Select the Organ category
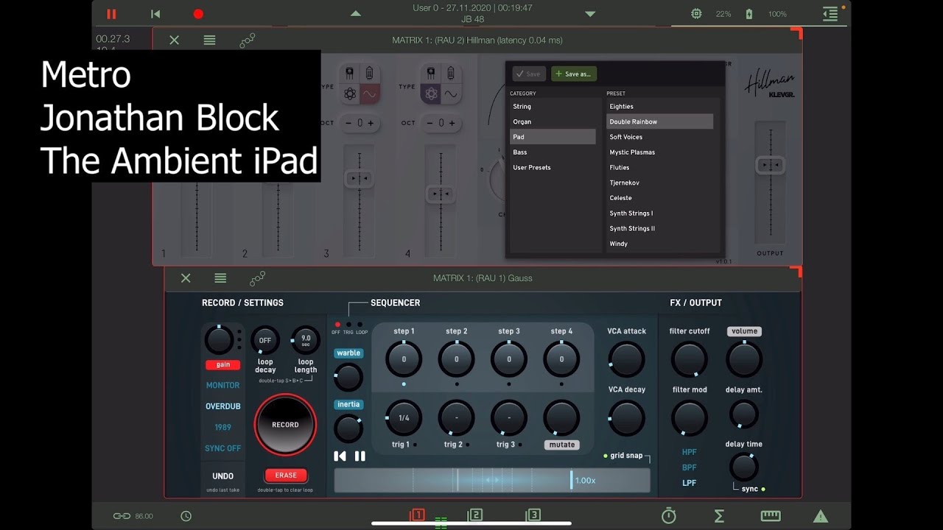 553,121
